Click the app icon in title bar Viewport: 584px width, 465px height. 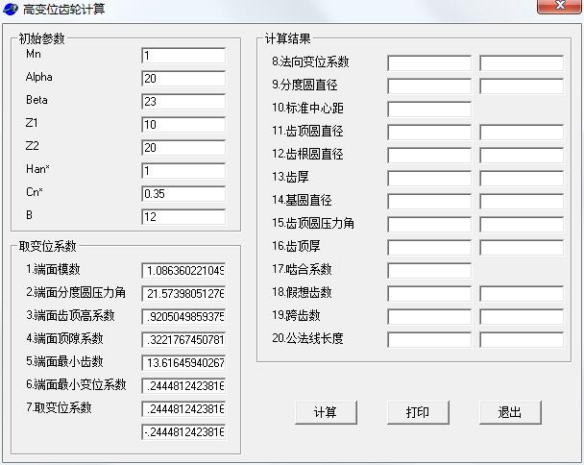click(10, 9)
